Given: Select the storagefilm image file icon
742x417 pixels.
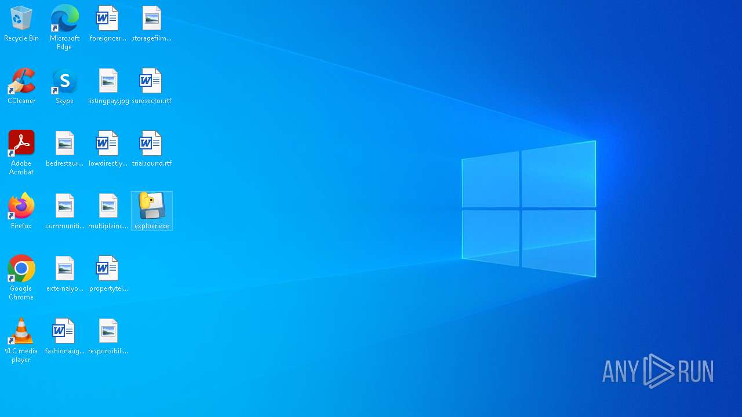Looking at the screenshot, I should [x=152, y=24].
